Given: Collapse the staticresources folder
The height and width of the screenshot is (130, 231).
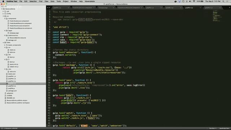Looking at the screenshot, I should point(5,35).
